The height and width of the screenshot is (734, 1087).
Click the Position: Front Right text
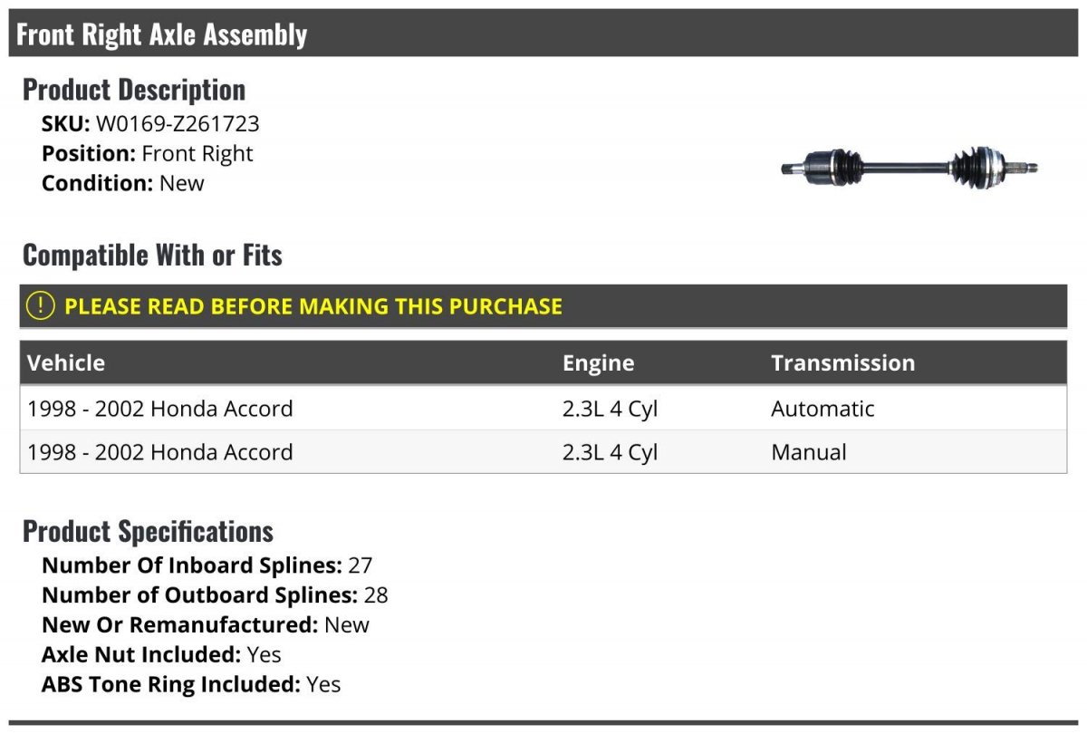148,154
